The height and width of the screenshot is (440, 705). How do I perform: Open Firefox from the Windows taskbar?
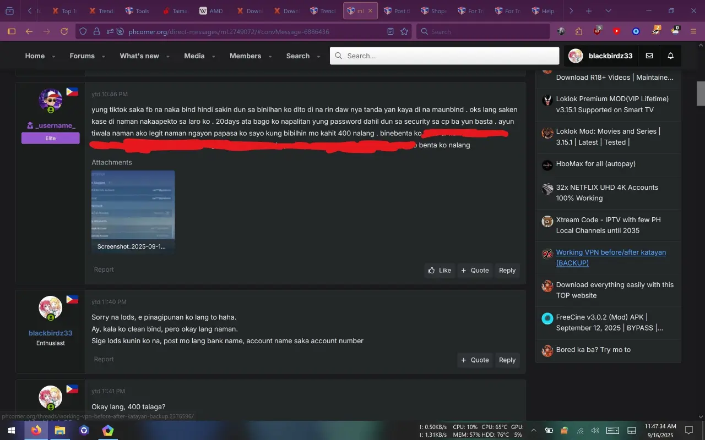pos(36,430)
